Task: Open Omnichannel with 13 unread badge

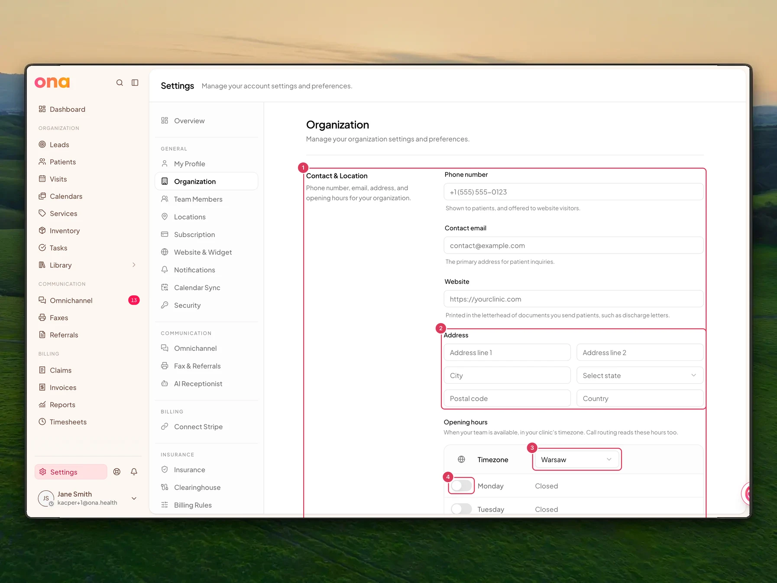Action: 88,301
